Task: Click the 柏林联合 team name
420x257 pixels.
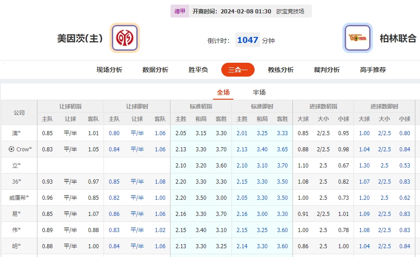Action: click(398, 38)
